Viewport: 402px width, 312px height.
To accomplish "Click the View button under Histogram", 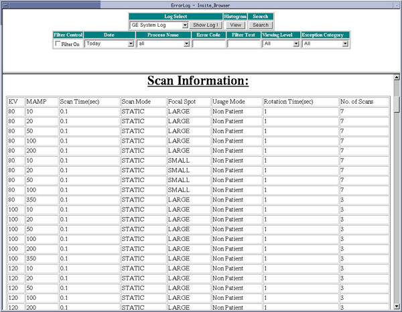I will coord(235,25).
